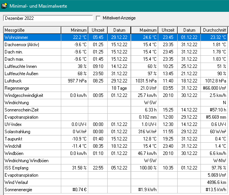Enable the Mittelwert-Anzeige checkbox

(99, 18)
